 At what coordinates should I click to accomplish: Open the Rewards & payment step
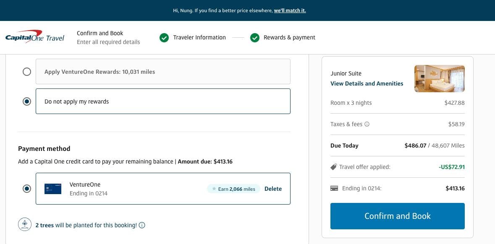[x=289, y=38]
